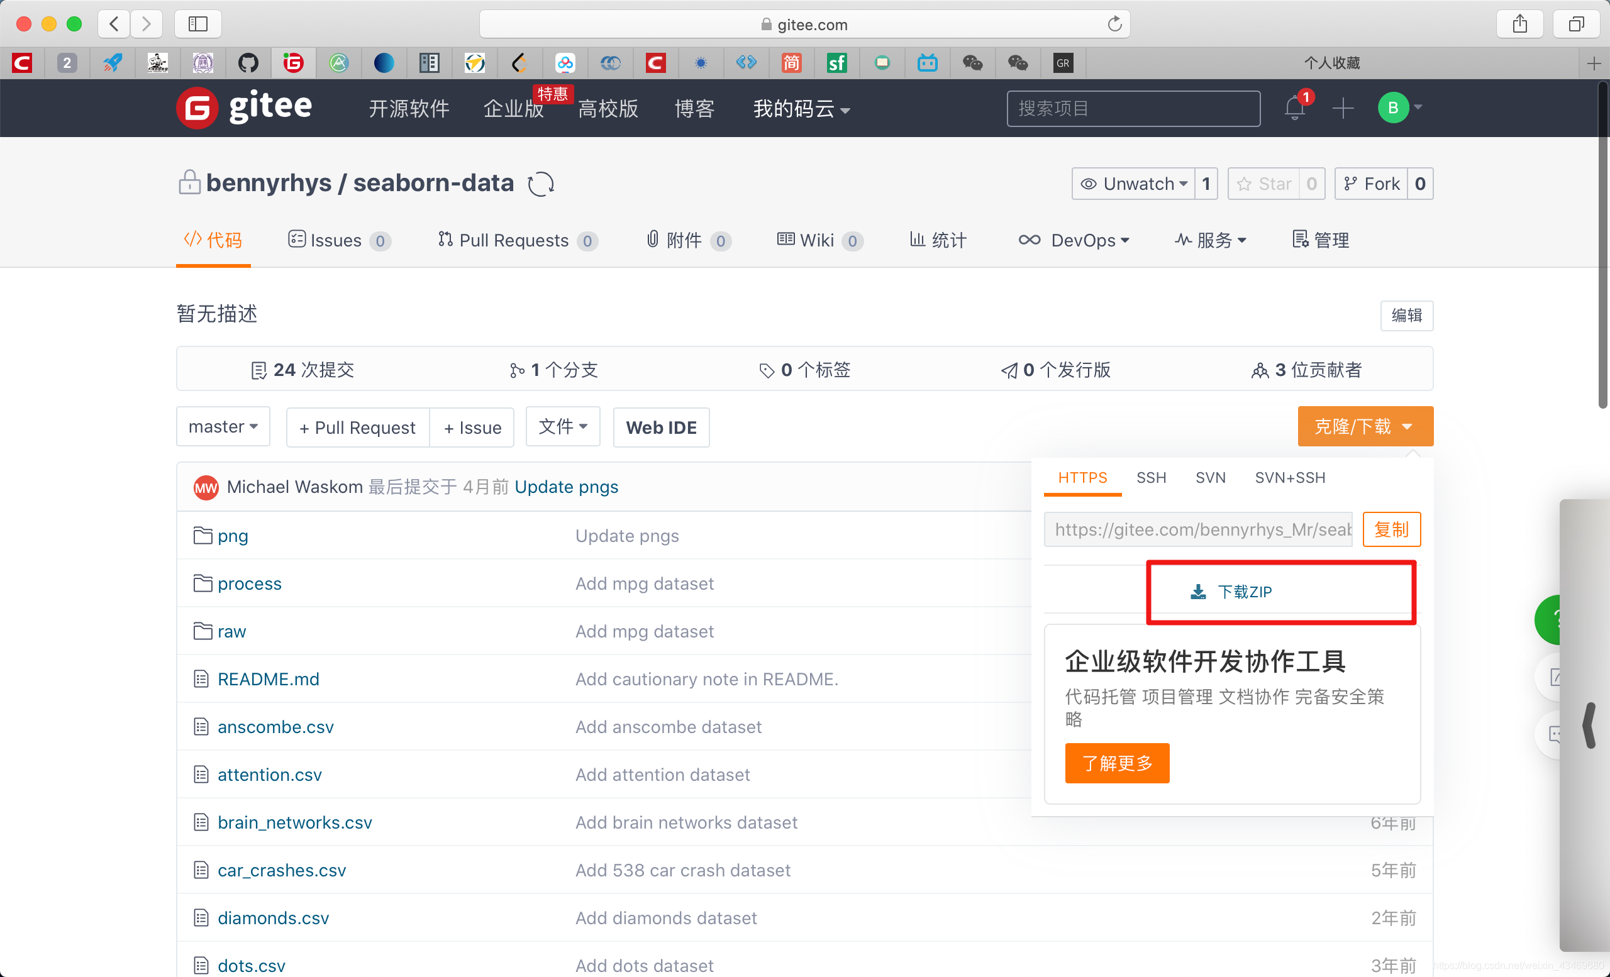Click the + Pull Request button
1610x977 pixels.
coord(357,428)
